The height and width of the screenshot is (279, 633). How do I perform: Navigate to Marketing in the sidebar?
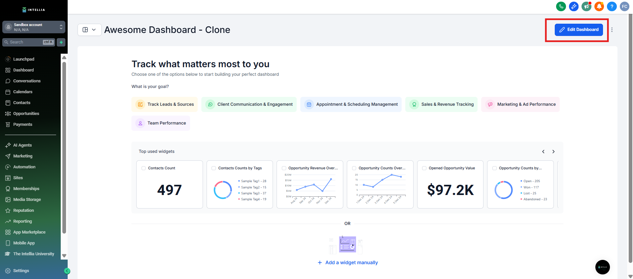[x=23, y=156]
